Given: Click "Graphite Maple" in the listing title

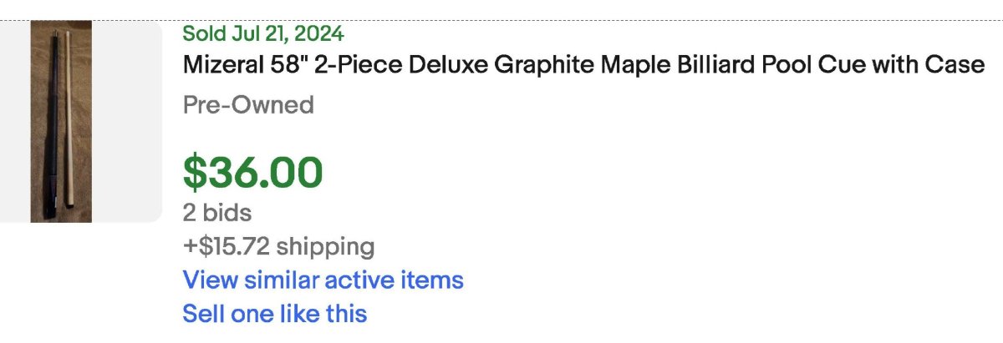Looking at the screenshot, I should click(566, 65).
